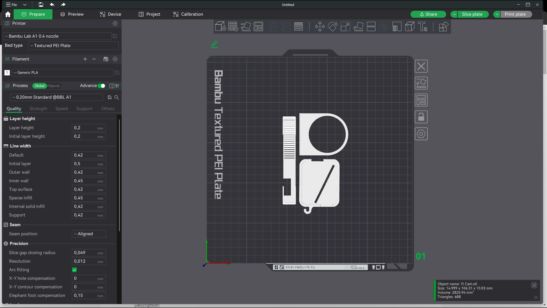The image size is (547, 308).
Task: Open the Others settings tab
Action: 108,109
